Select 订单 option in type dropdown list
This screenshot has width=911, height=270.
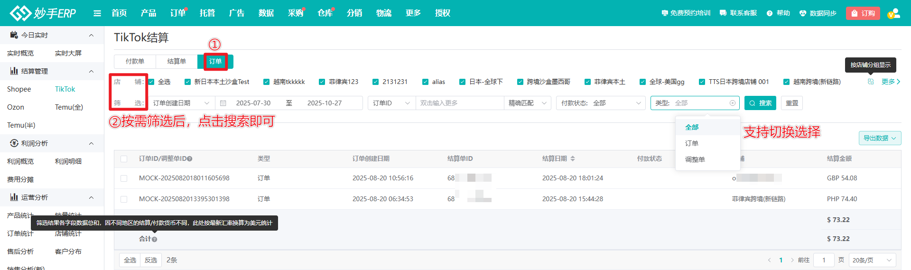coord(707,143)
